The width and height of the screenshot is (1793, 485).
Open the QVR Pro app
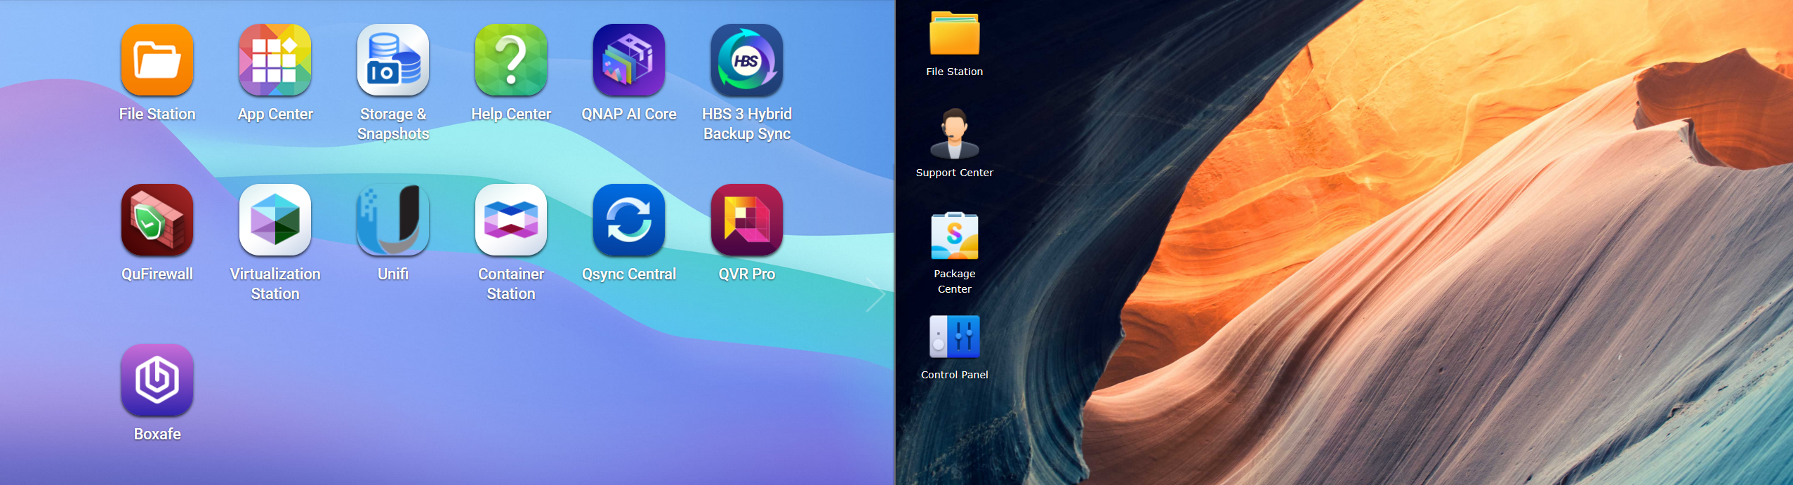[x=747, y=220]
